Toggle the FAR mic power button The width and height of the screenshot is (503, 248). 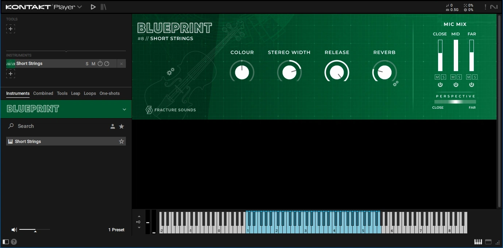tap(472, 85)
